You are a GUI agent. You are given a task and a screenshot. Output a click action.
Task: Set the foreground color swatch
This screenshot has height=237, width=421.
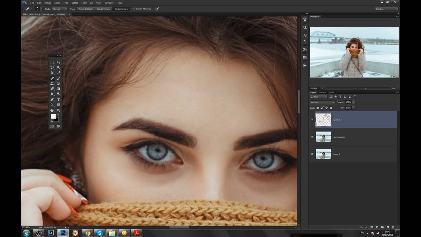point(53,116)
